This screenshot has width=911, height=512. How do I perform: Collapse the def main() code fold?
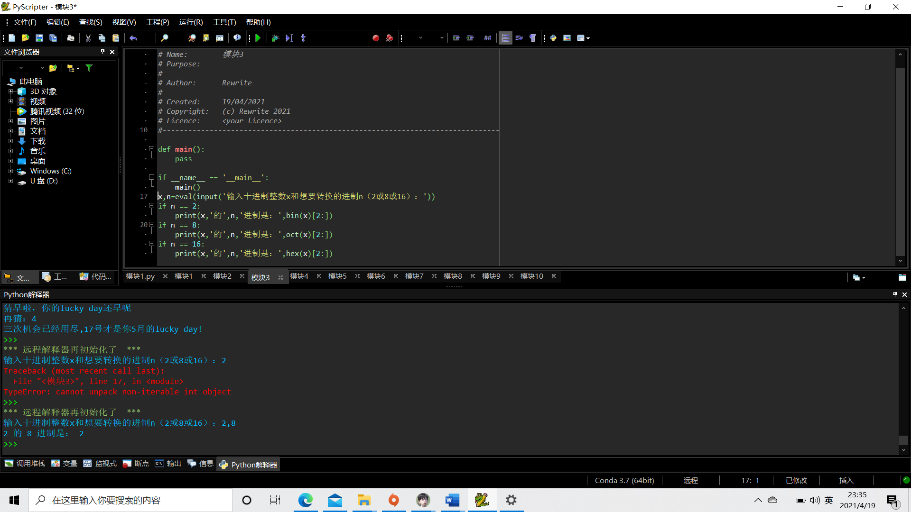pyautogui.click(x=152, y=149)
